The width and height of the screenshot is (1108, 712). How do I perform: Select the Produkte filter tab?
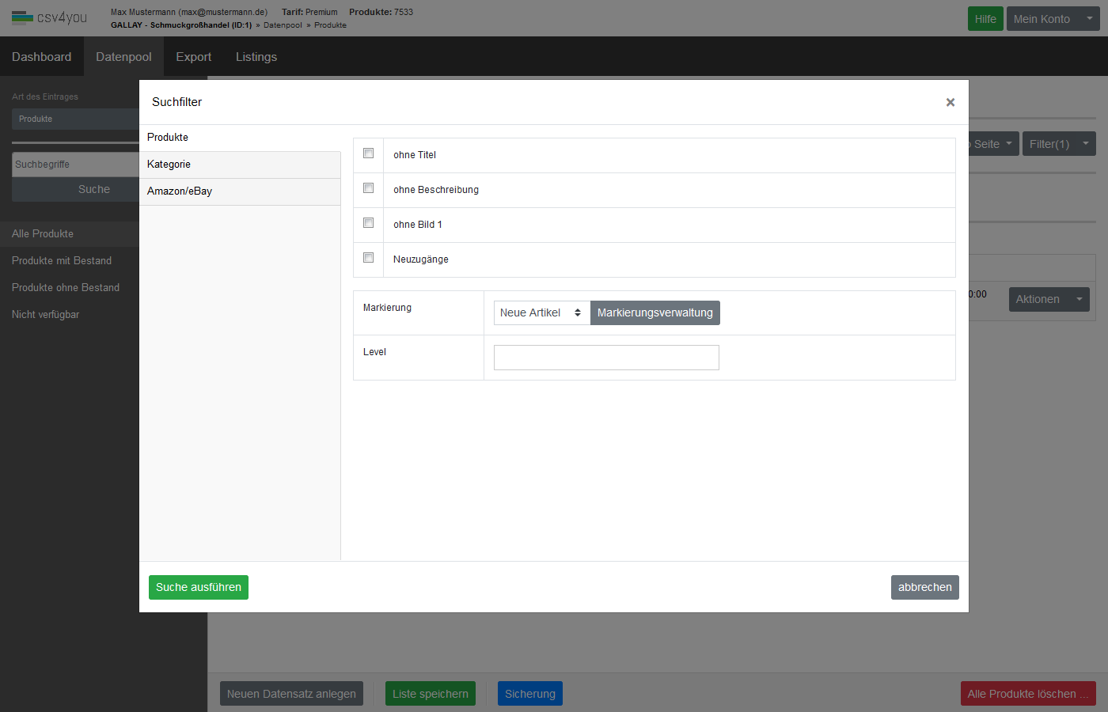pyautogui.click(x=240, y=138)
